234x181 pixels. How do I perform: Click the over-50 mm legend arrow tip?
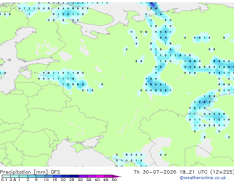click(x=117, y=176)
